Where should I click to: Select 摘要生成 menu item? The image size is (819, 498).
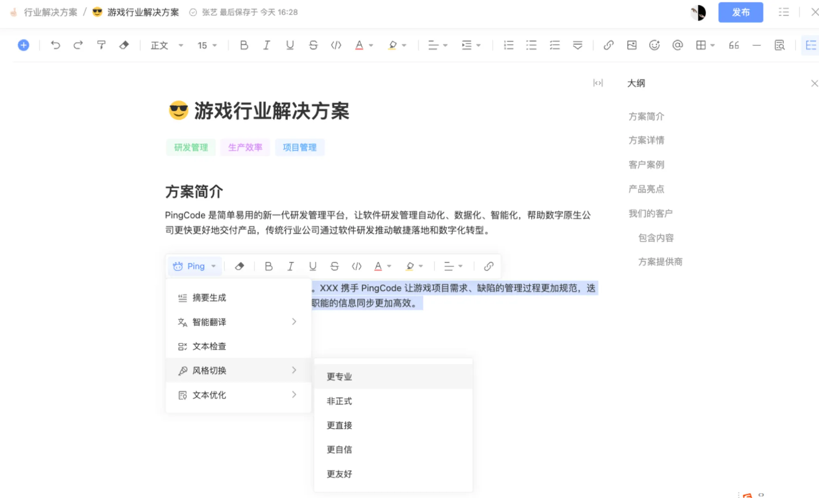tap(238, 298)
